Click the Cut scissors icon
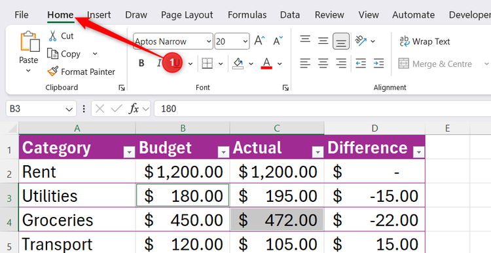 [52, 36]
